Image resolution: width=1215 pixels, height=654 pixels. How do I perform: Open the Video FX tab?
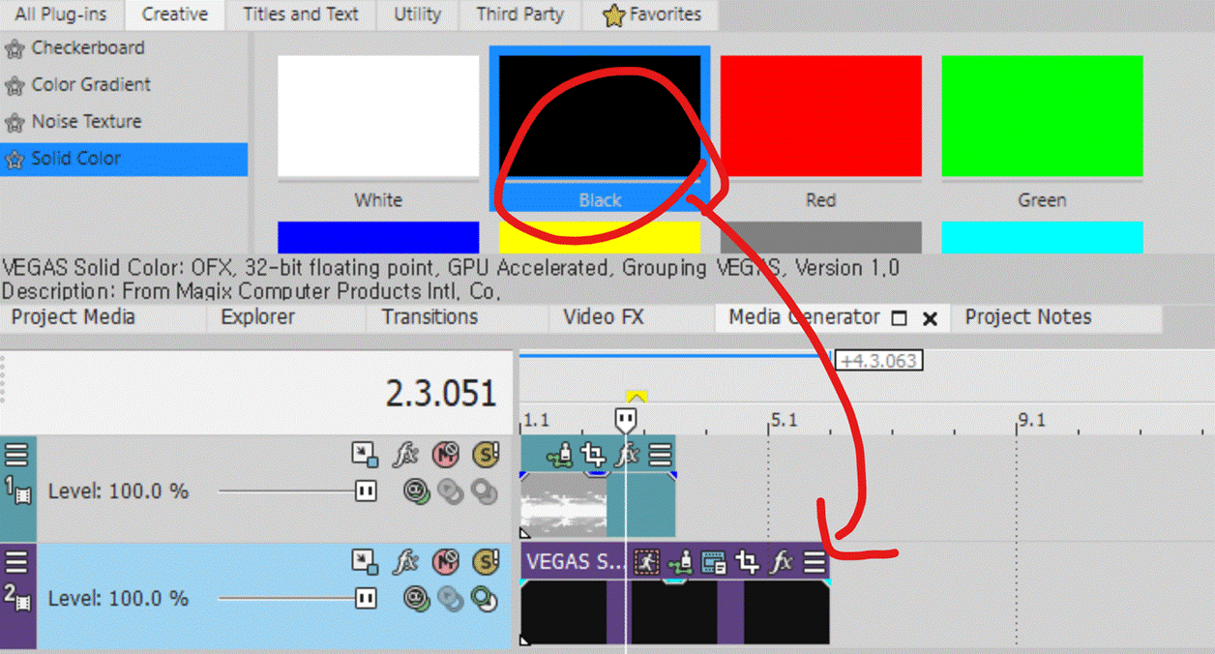(x=604, y=317)
